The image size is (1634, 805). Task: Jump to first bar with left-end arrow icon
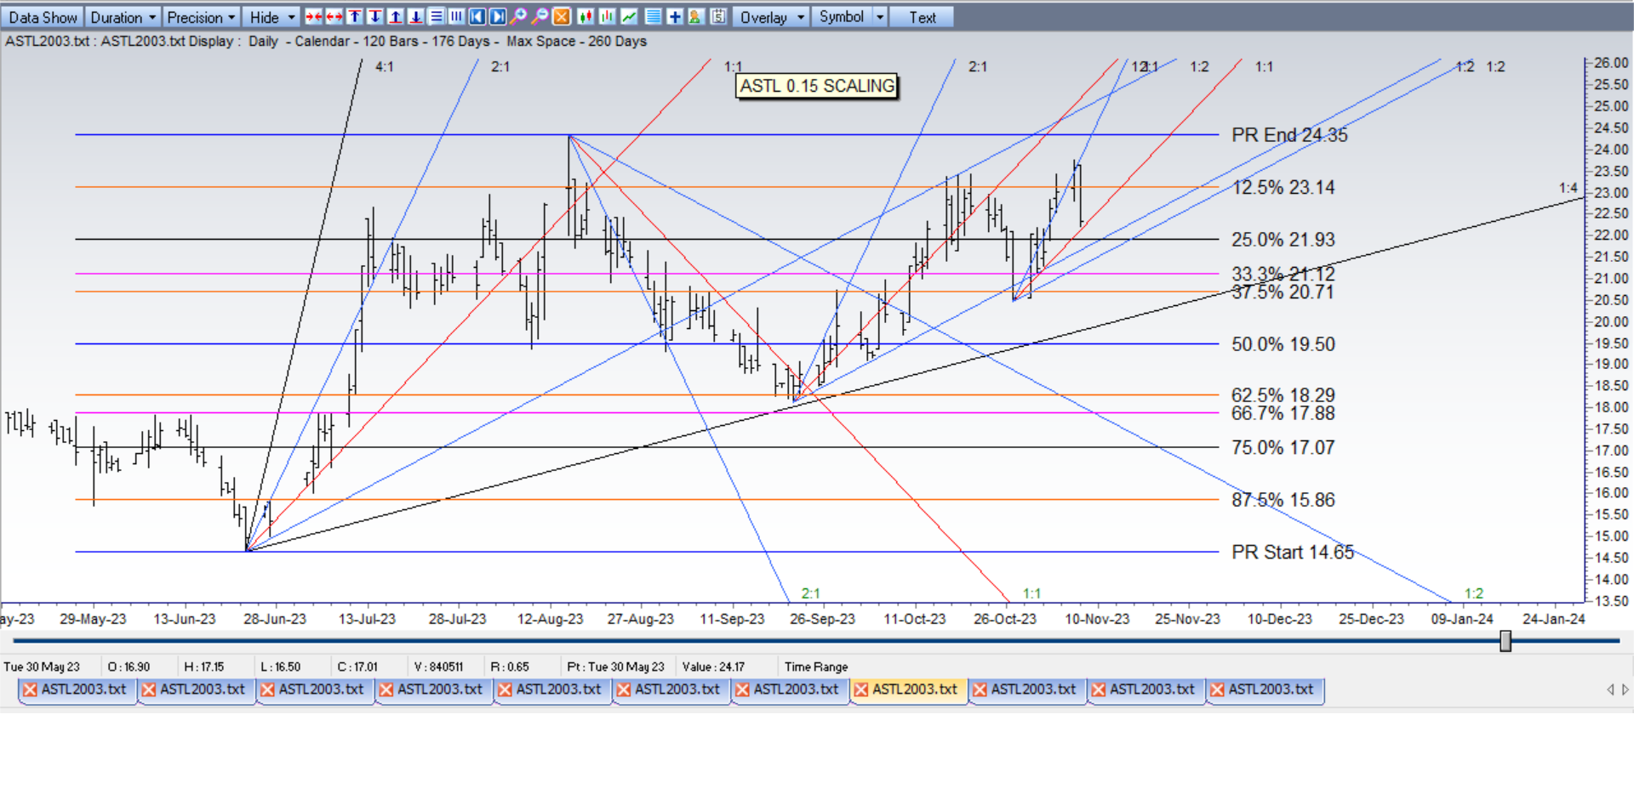coord(477,17)
